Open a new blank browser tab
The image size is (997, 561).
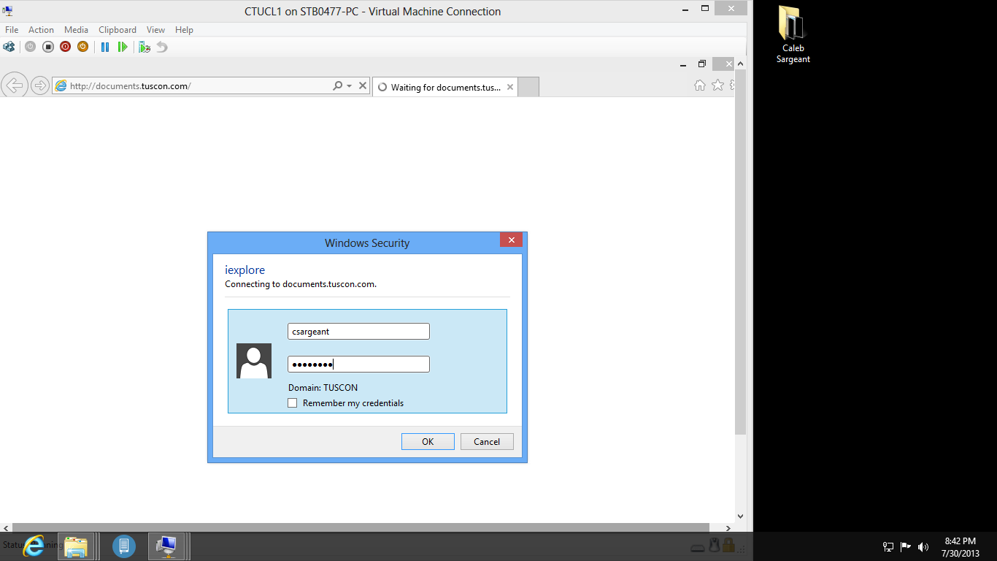tap(528, 87)
